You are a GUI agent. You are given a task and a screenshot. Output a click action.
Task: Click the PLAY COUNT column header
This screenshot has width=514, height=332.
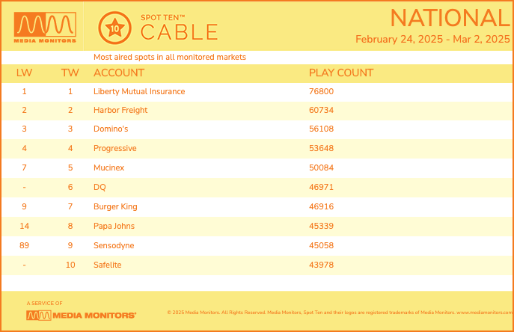point(341,73)
